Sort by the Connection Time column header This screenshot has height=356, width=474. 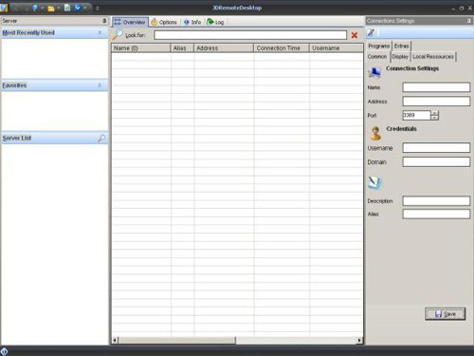(x=282, y=48)
